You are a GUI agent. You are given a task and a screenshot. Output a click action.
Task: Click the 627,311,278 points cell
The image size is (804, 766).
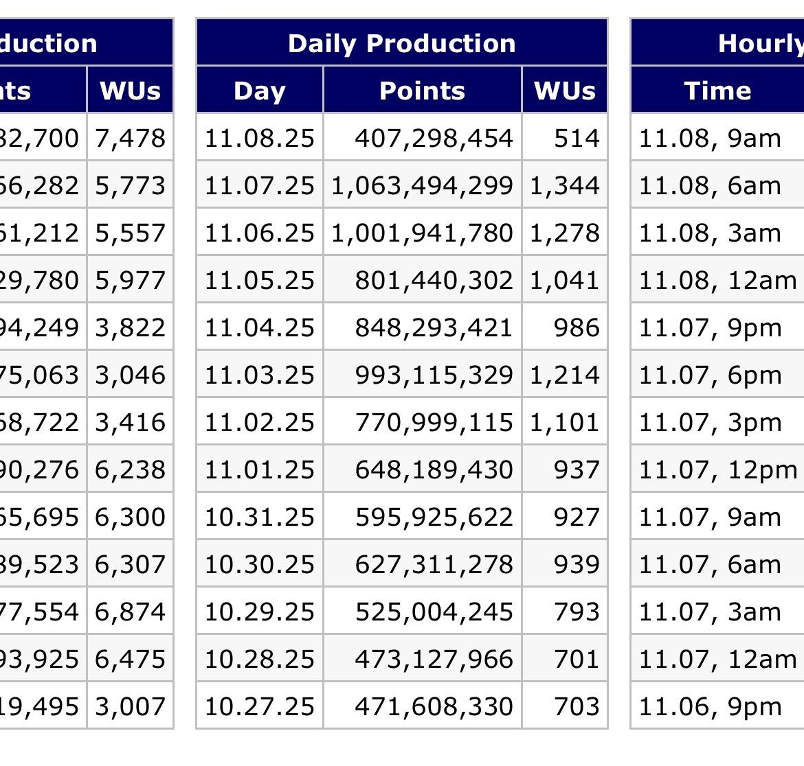coord(433,564)
